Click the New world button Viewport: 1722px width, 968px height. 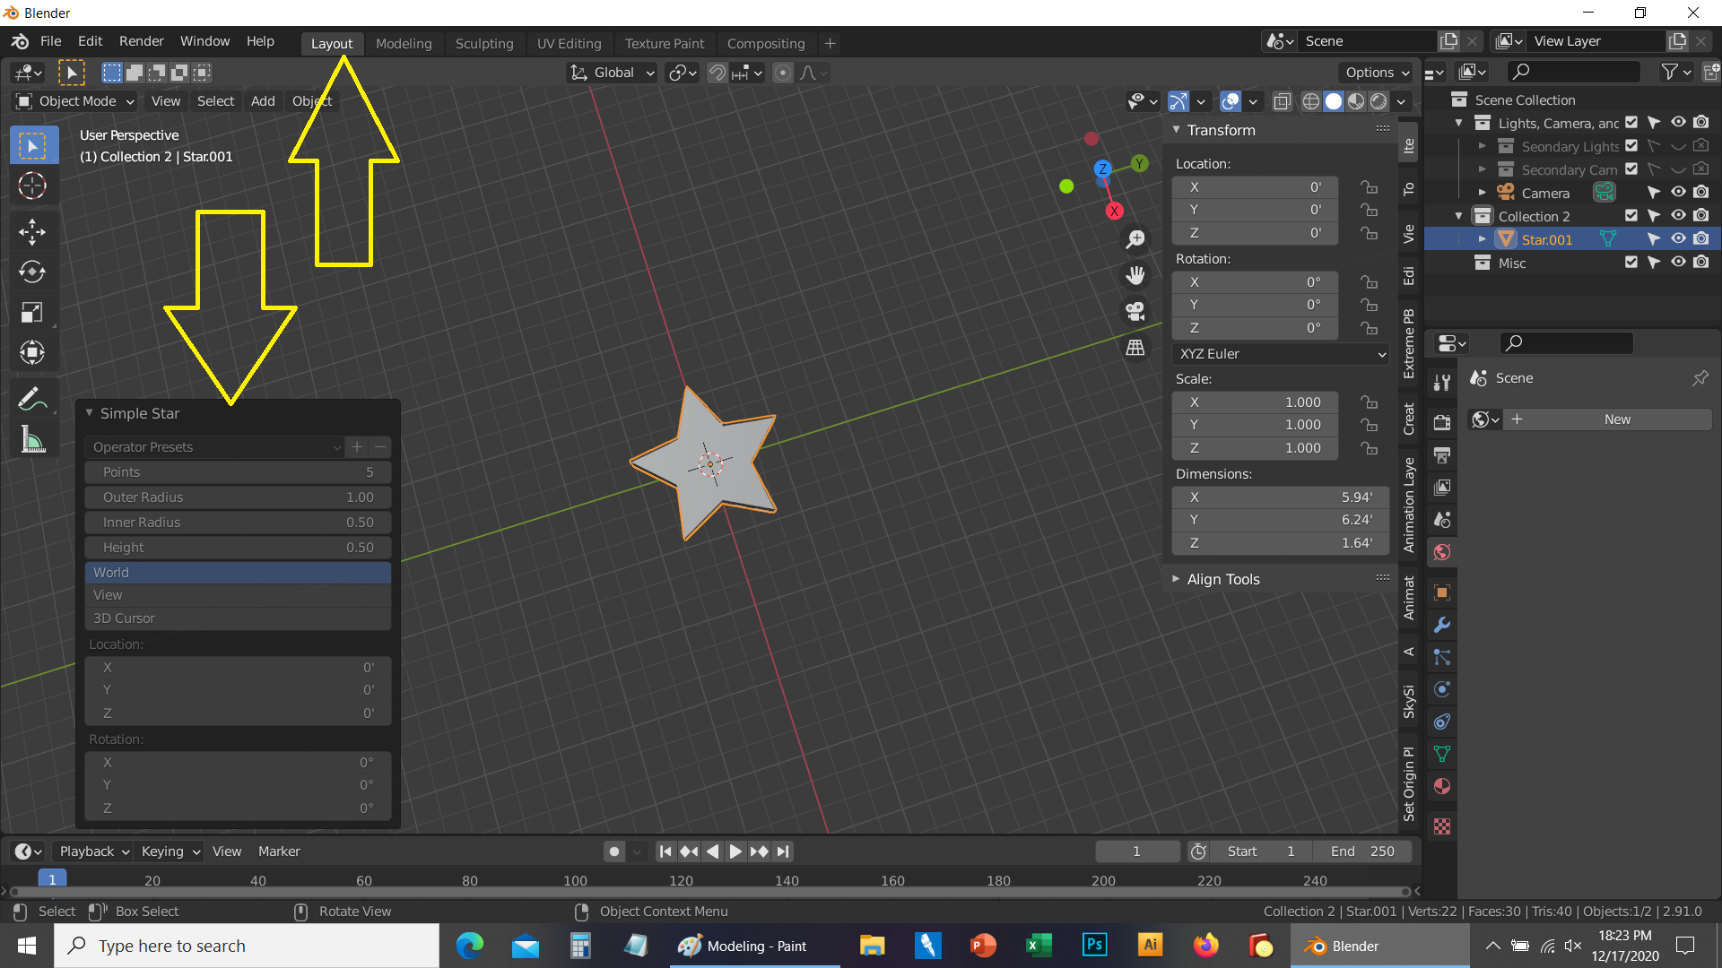[x=1616, y=419]
